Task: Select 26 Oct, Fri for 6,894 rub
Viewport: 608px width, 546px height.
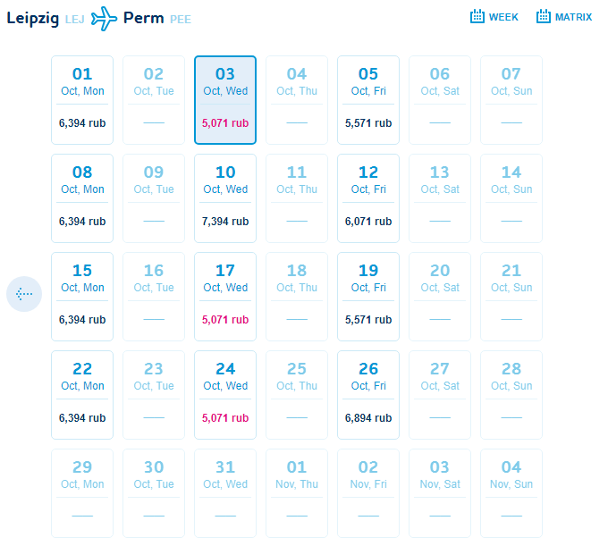Action: coord(368,395)
